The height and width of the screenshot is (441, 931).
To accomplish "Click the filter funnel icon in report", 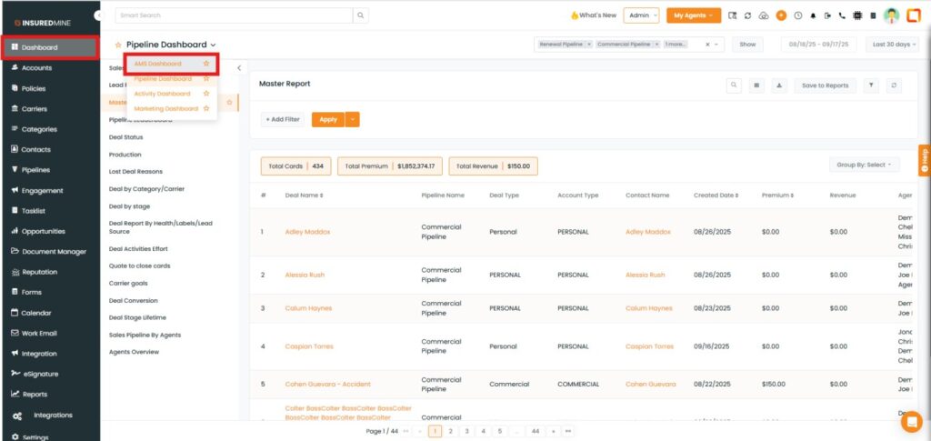I will tap(871, 85).
